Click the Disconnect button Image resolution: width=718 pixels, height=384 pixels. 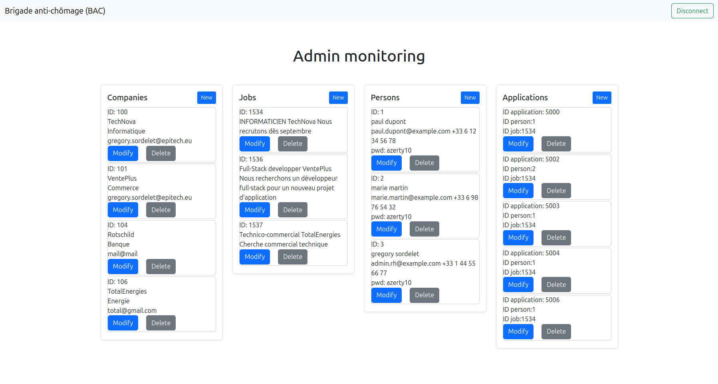coord(692,11)
